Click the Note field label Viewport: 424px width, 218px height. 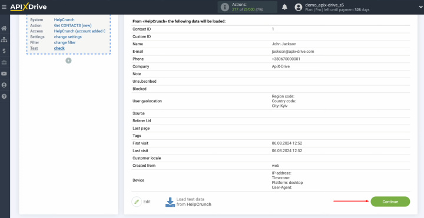click(x=137, y=73)
